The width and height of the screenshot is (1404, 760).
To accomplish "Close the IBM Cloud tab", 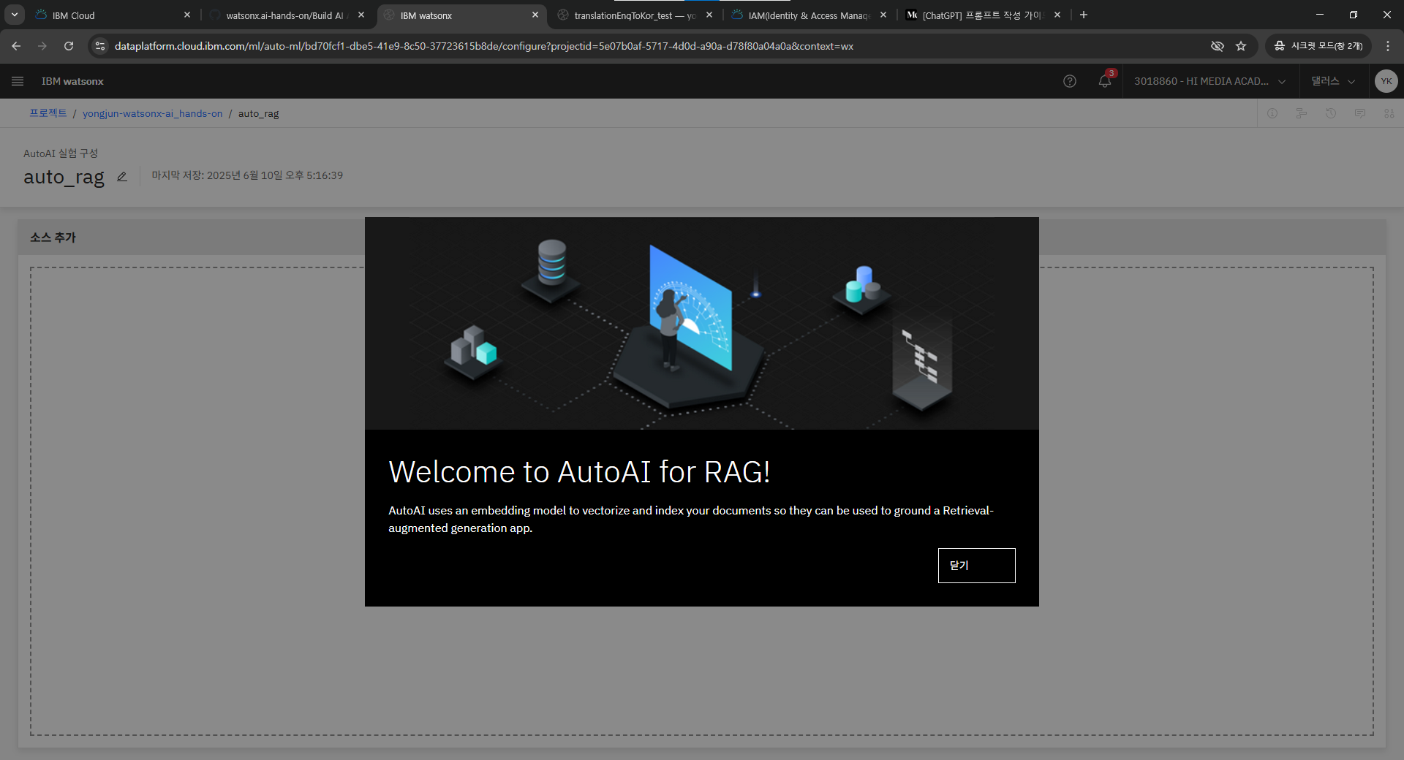I will pyautogui.click(x=187, y=15).
